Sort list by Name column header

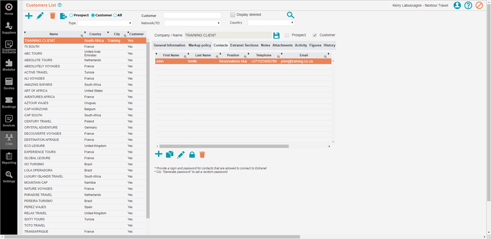point(54,34)
